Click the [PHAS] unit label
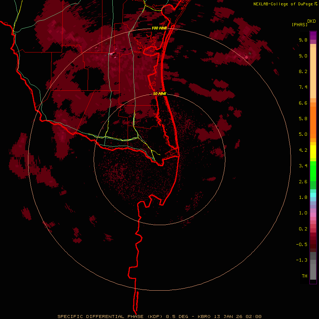 coord(300,24)
